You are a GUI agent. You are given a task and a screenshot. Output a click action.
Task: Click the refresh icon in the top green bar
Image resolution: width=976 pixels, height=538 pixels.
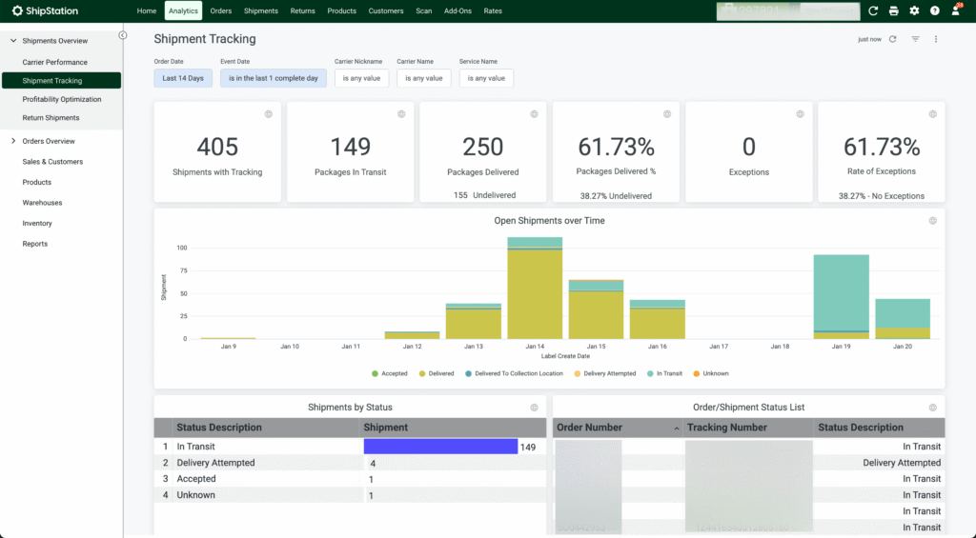[873, 10]
